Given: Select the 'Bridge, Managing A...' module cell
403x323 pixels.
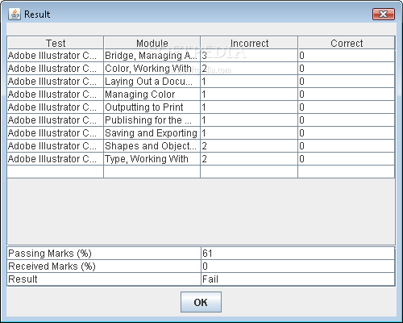Looking at the screenshot, I should (152, 56).
